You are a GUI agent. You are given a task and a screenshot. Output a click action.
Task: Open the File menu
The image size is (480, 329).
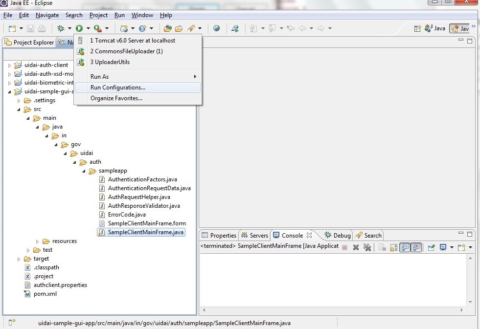[8, 15]
